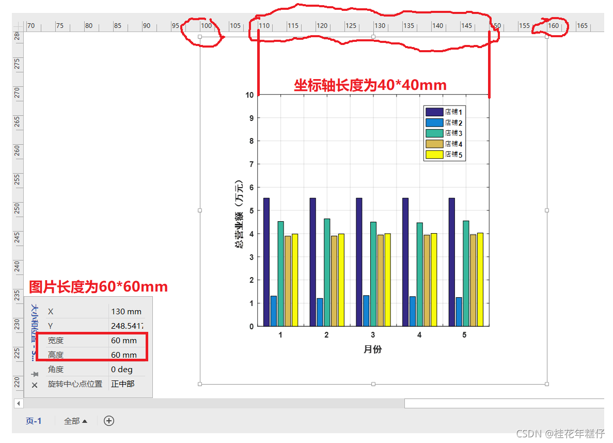Close the Size & Position panel with the X icon
This screenshot has height=443, width=613.
[x=35, y=385]
